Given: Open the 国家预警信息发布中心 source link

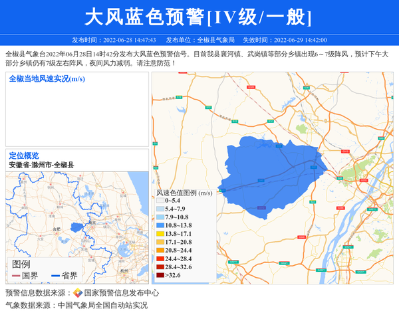Looking at the screenshot, I should click(x=120, y=293).
